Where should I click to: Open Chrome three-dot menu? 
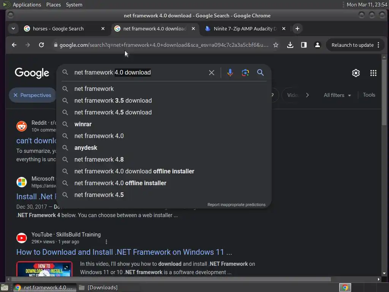click(x=378, y=45)
